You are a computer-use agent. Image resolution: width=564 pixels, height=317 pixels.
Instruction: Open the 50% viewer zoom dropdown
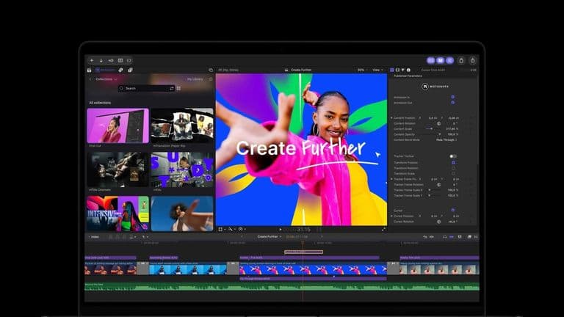pyautogui.click(x=362, y=70)
